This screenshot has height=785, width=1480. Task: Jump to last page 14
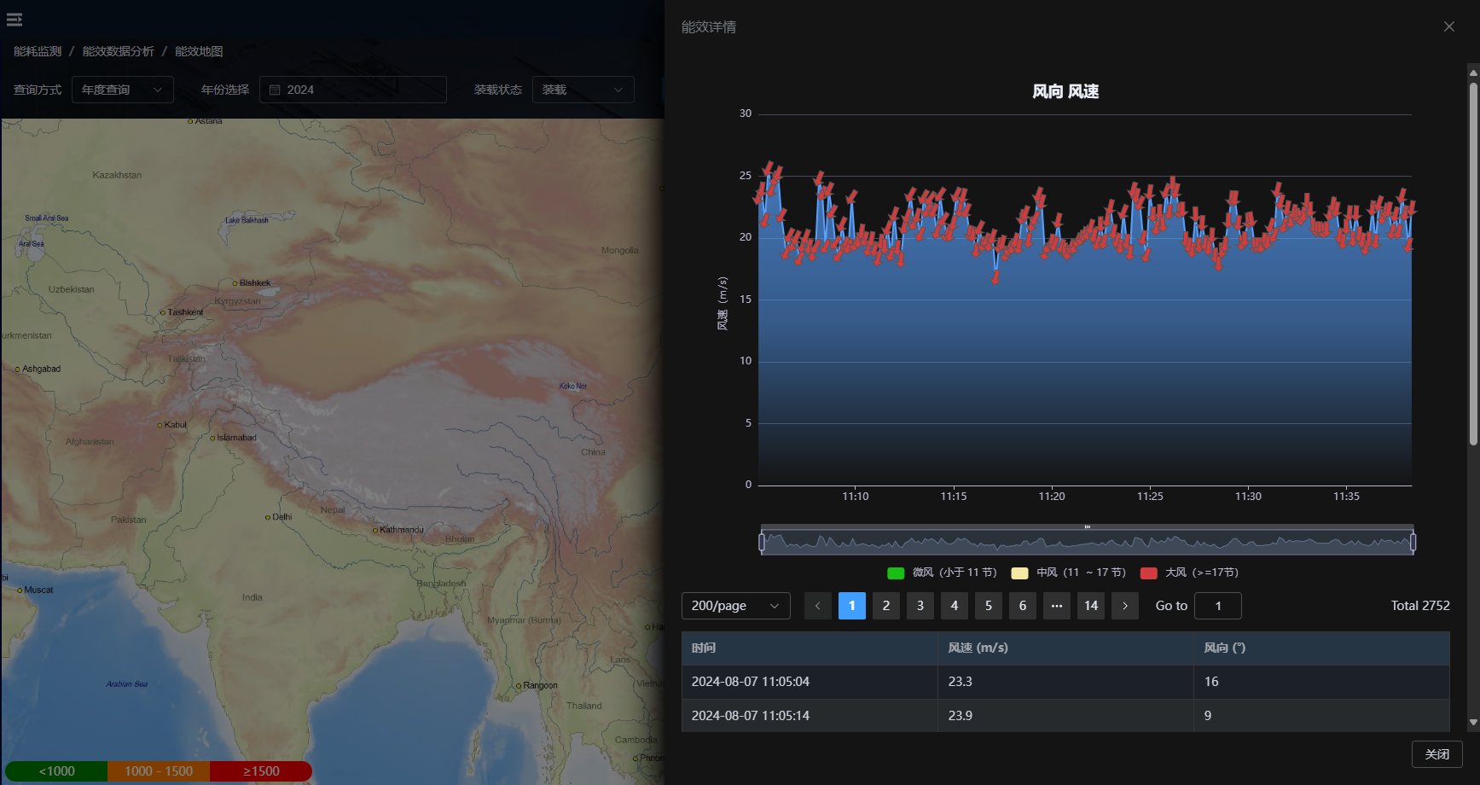[1090, 606]
